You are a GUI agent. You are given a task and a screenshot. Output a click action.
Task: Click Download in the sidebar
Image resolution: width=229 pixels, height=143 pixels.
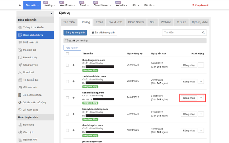pos(35,72)
